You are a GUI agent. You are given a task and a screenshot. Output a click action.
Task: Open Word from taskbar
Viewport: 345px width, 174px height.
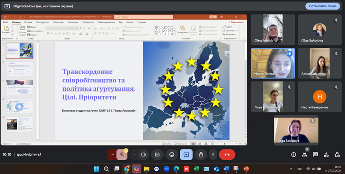(x=226, y=169)
